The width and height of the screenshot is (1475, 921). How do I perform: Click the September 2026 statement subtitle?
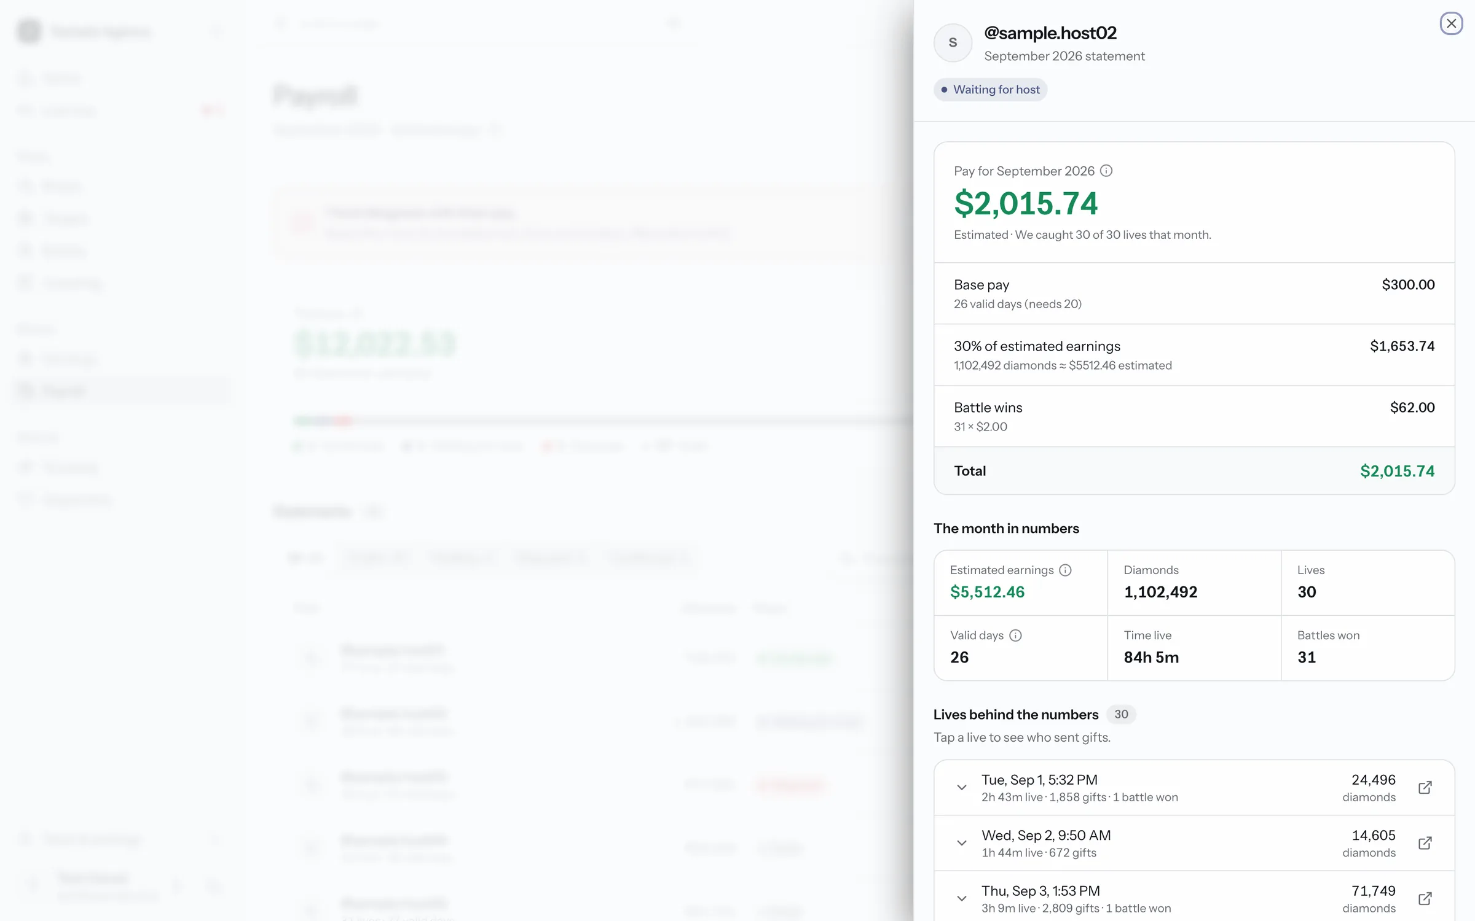[1064, 56]
